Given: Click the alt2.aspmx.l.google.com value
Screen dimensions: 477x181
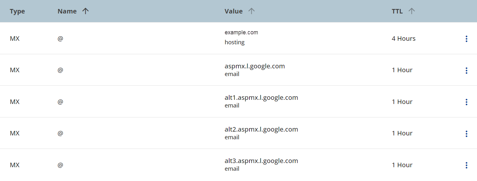Looking at the screenshot, I should click(261, 130).
